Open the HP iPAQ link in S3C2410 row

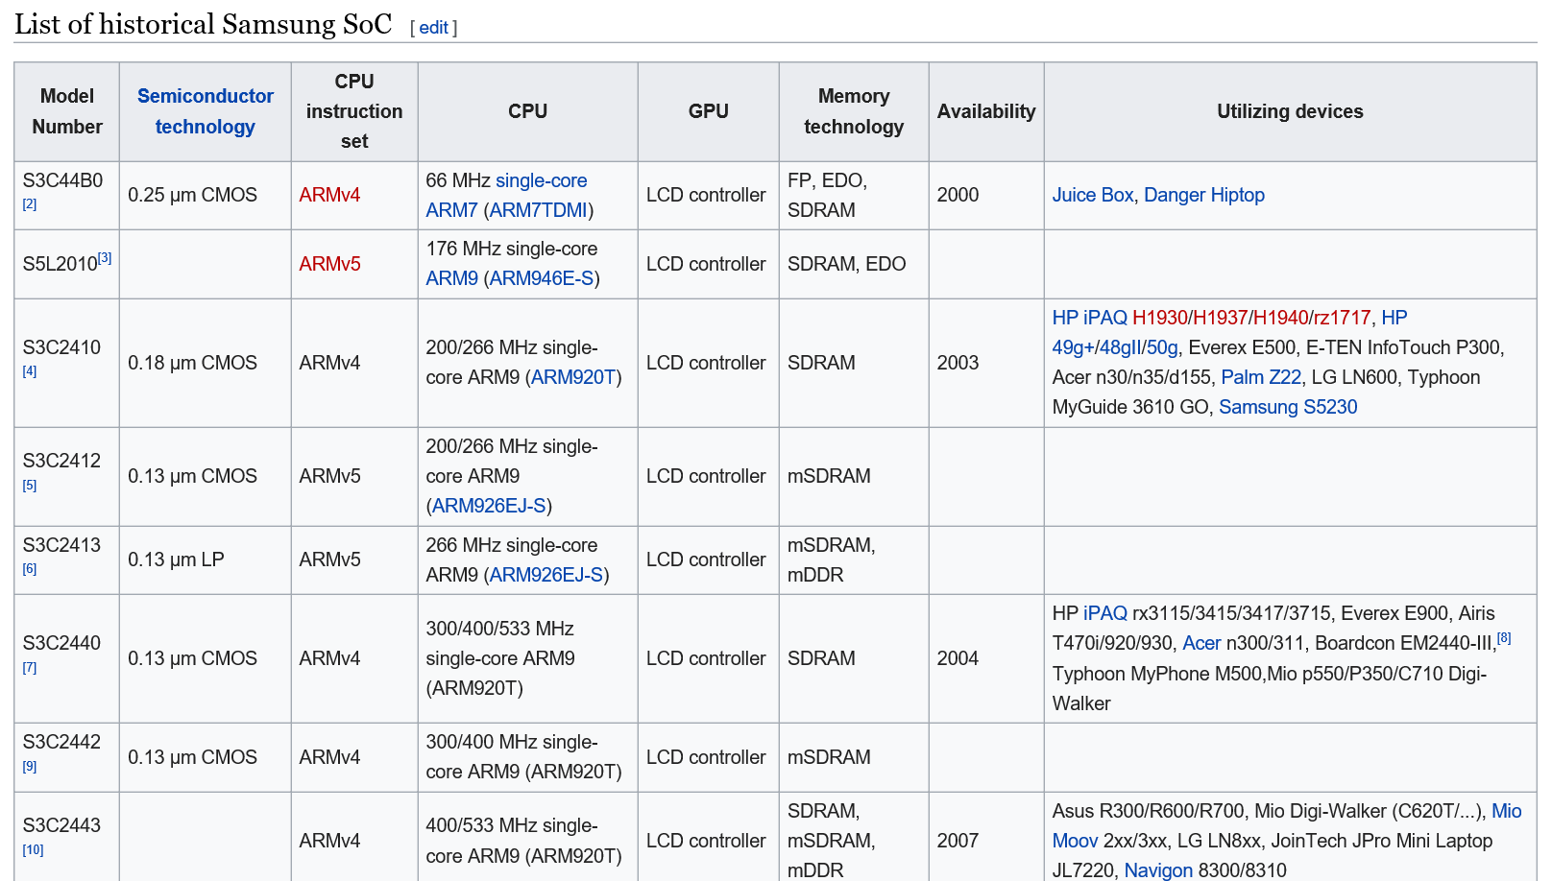[1089, 318]
